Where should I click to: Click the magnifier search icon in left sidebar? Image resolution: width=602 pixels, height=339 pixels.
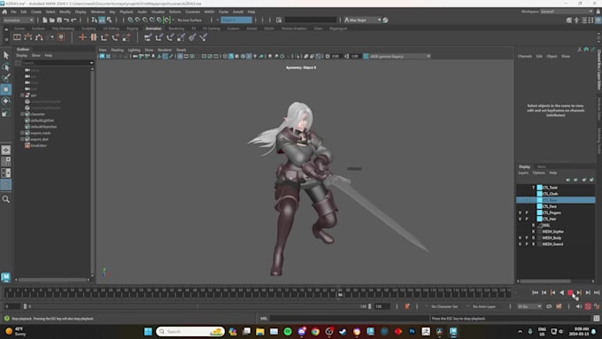6,199
